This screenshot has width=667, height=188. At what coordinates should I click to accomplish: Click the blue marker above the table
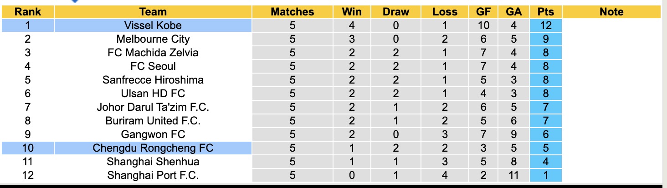tap(75, 1)
